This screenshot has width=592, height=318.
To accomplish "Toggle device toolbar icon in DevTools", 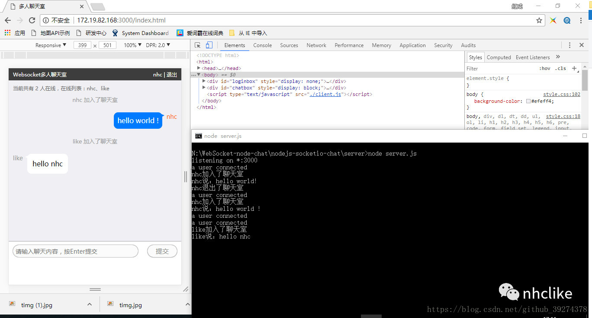I will 209,45.
